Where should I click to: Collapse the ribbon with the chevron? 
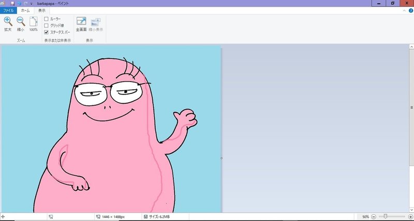[x=404, y=10]
